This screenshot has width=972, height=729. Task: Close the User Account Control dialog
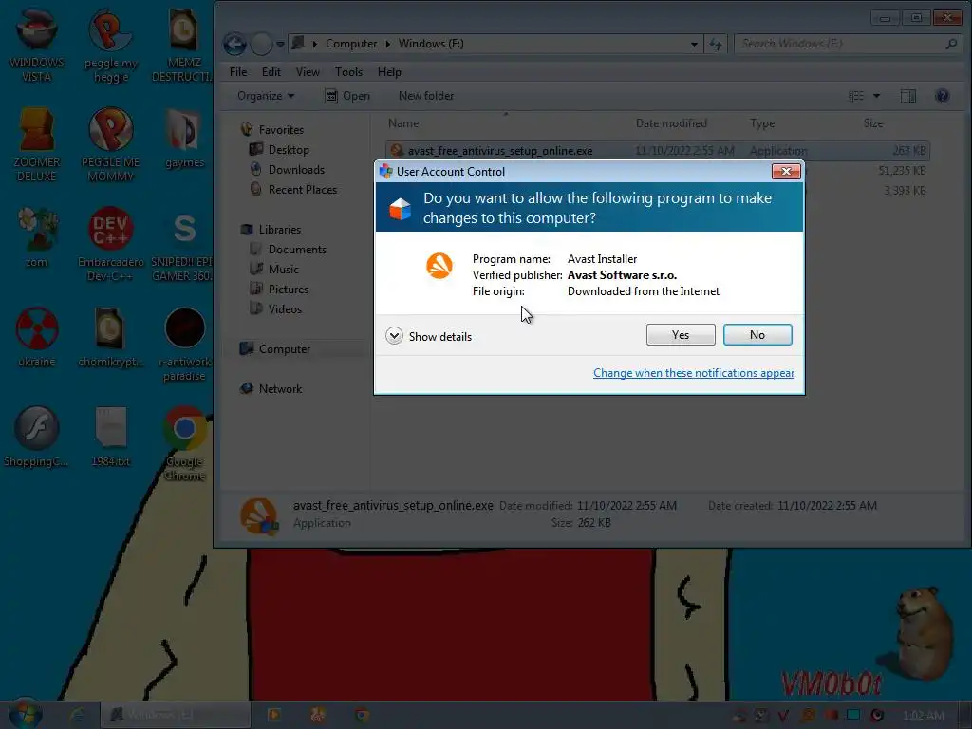pyautogui.click(x=785, y=172)
